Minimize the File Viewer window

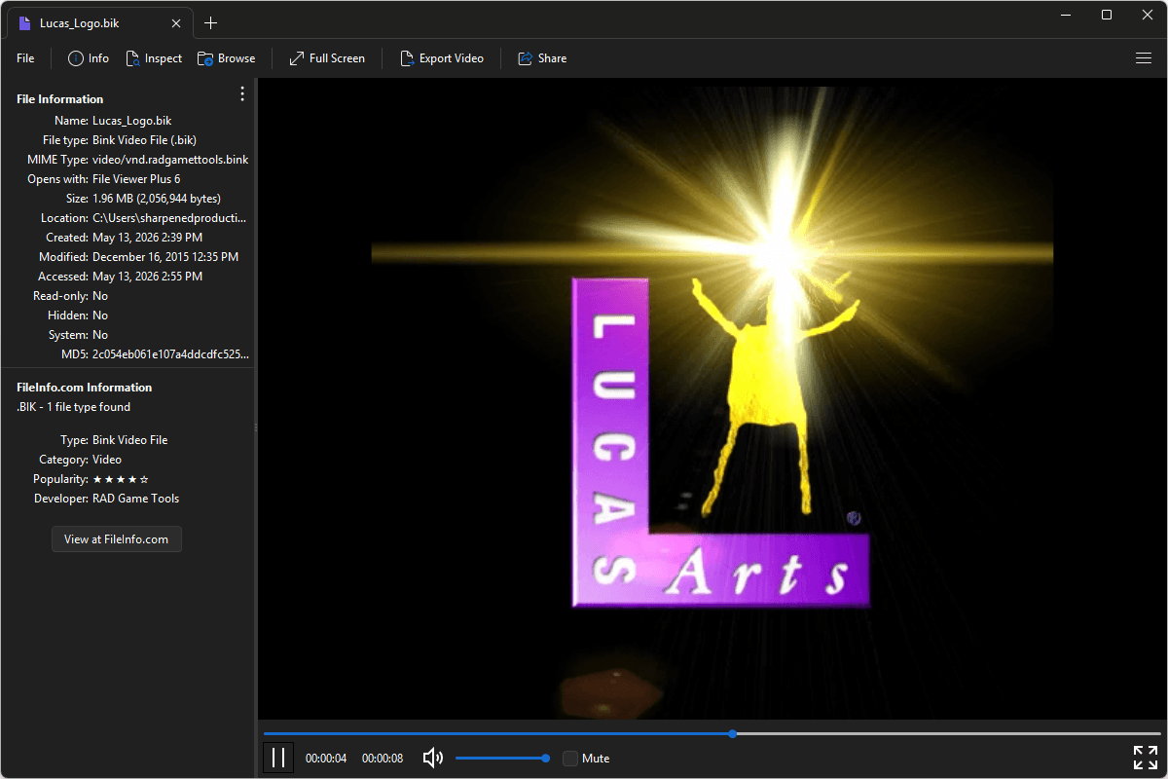tap(1066, 15)
